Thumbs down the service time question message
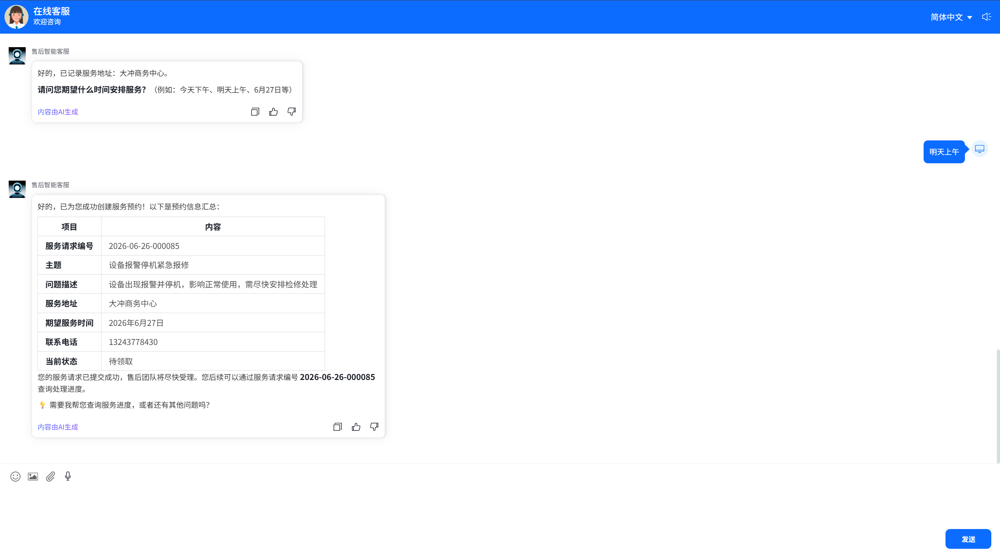Viewport: 1000px width, 554px height. [x=292, y=112]
